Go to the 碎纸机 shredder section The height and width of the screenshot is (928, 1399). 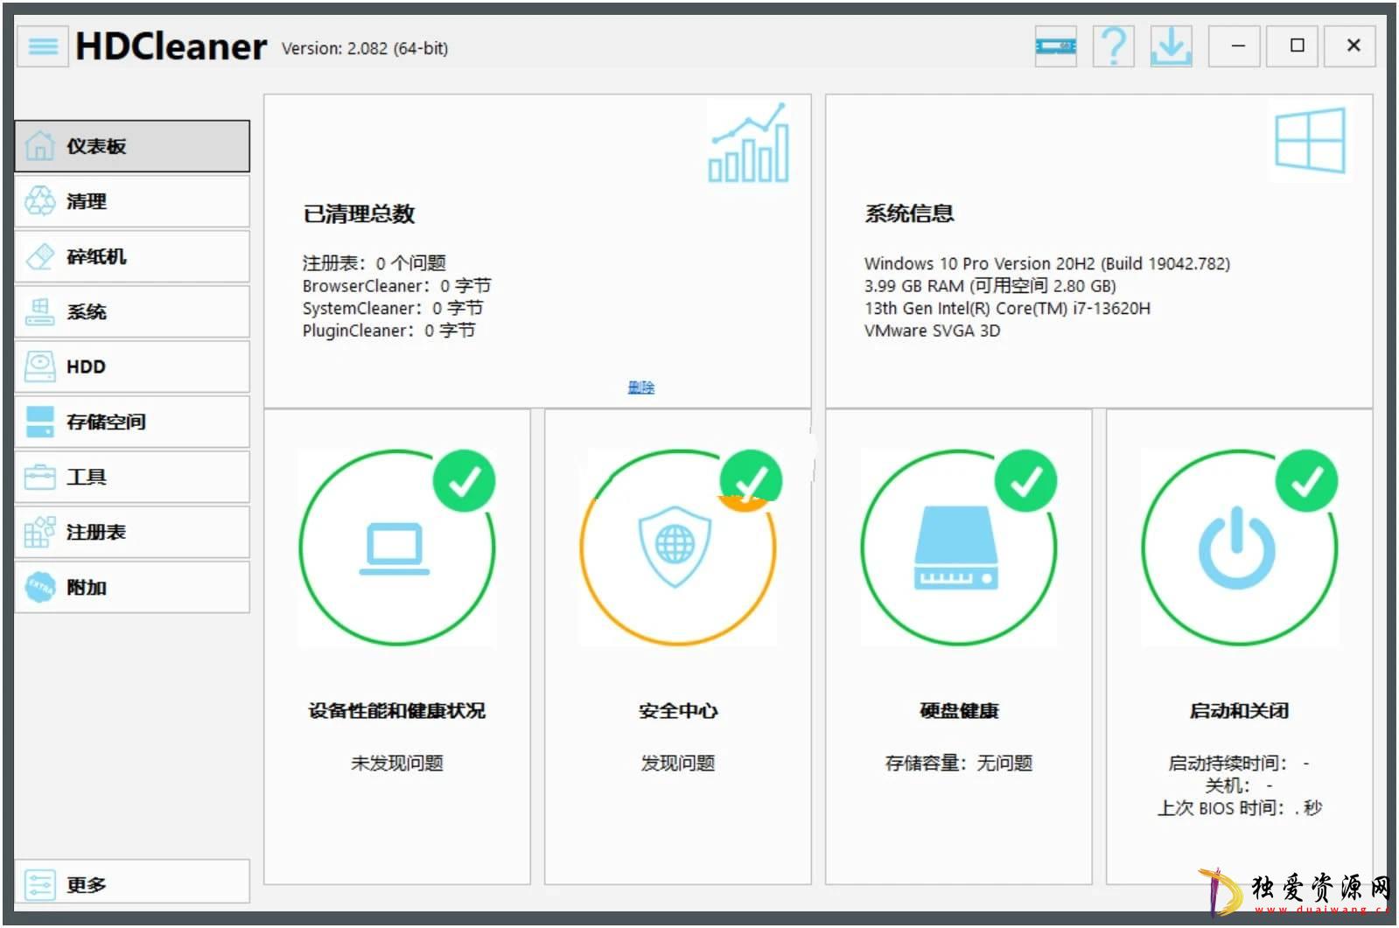pos(132,256)
